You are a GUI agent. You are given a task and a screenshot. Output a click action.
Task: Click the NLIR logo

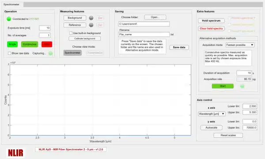point(15,153)
